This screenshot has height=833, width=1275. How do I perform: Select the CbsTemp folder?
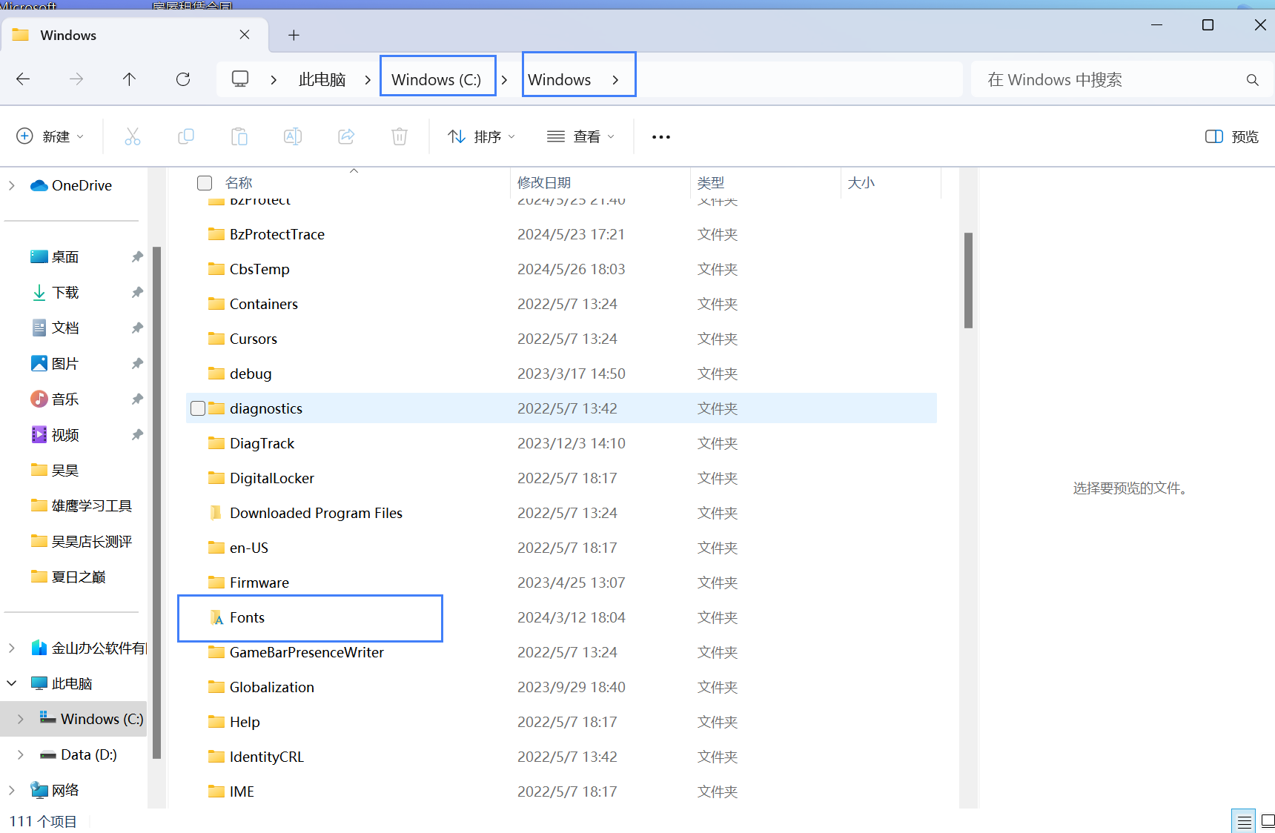click(x=259, y=269)
